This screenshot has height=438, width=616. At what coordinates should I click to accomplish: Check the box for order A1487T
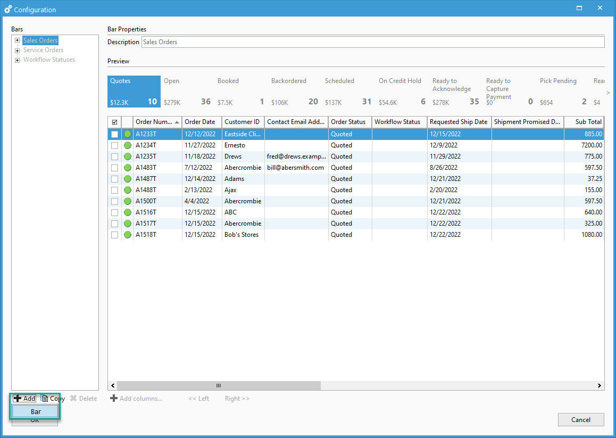[114, 179]
